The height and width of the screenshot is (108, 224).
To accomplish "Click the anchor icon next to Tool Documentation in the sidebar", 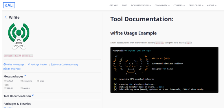I will pos(33,95).
